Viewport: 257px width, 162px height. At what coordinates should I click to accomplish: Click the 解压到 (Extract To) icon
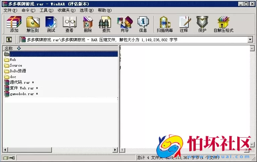coord(32,24)
